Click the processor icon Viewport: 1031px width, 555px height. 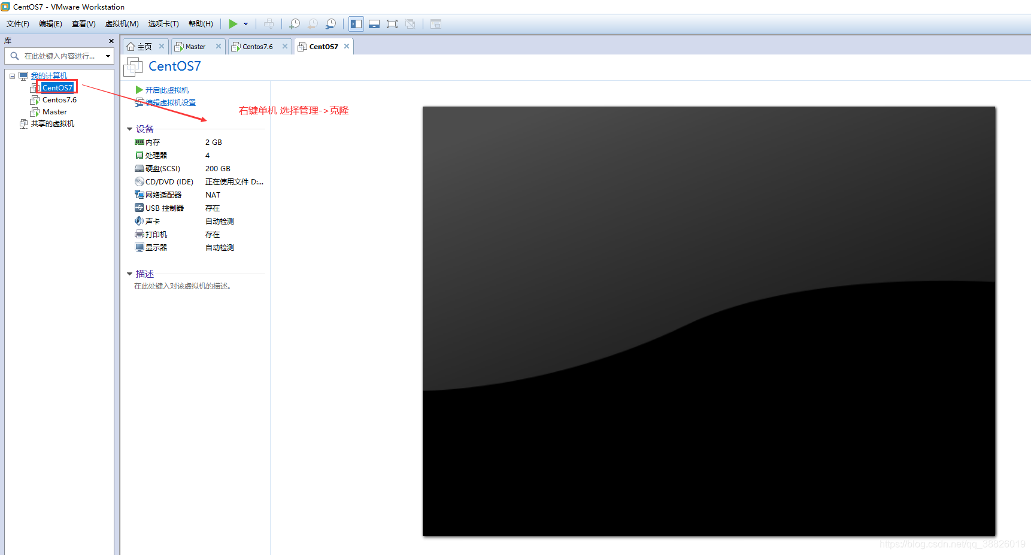[x=140, y=155]
